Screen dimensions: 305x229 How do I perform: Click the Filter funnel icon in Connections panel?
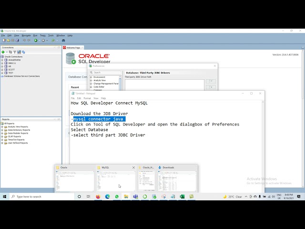point(15,52)
